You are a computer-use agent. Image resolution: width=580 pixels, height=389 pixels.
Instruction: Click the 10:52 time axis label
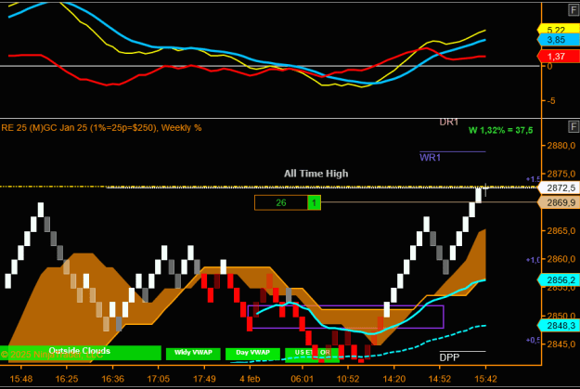(x=348, y=379)
